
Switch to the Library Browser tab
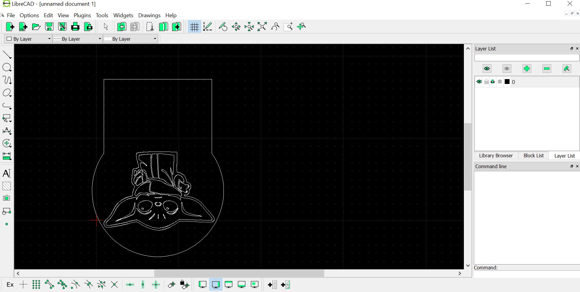(496, 156)
